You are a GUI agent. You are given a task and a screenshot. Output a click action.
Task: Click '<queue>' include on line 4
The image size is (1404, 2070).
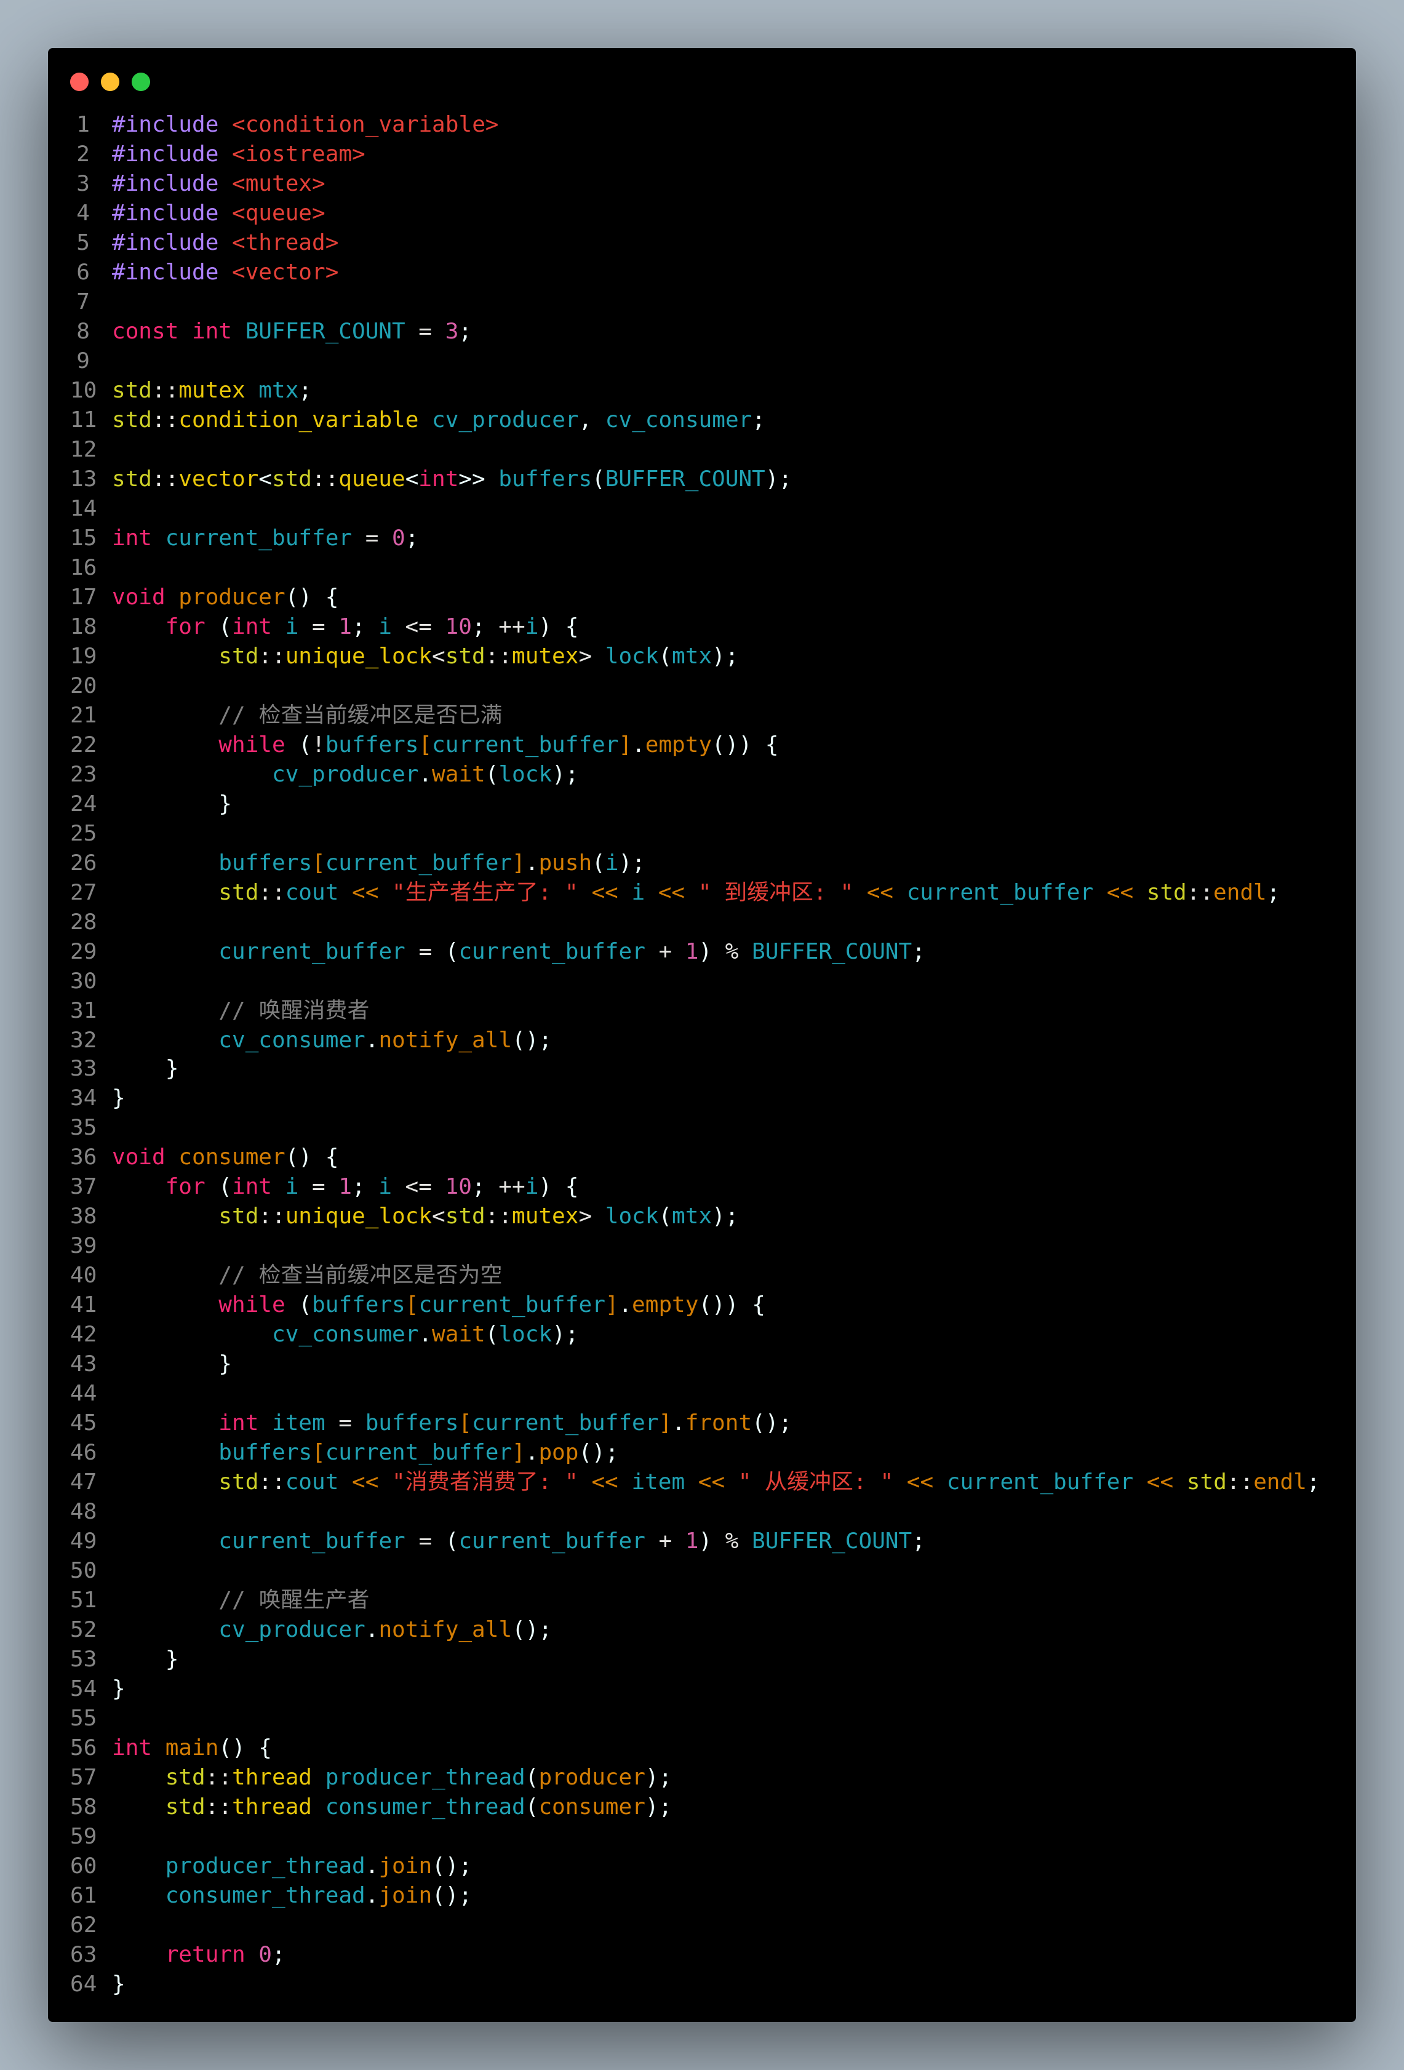tap(279, 214)
